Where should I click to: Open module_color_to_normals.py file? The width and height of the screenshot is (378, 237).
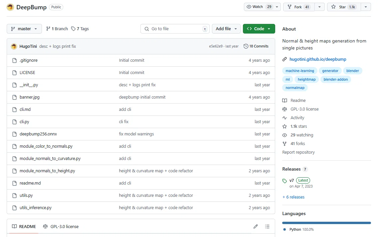46,146
